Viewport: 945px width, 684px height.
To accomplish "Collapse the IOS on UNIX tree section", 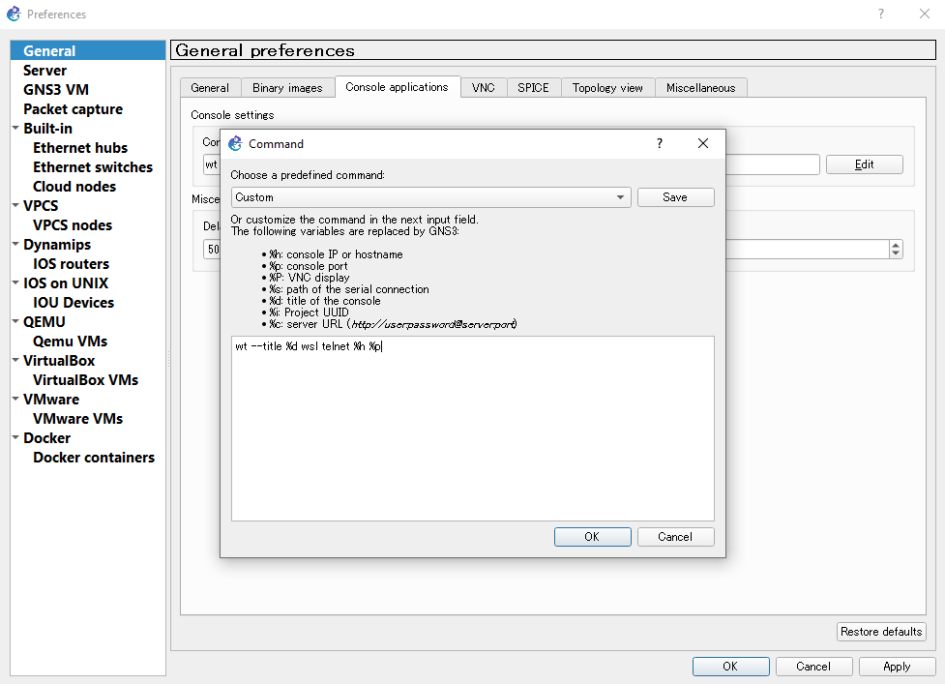I will click(15, 283).
